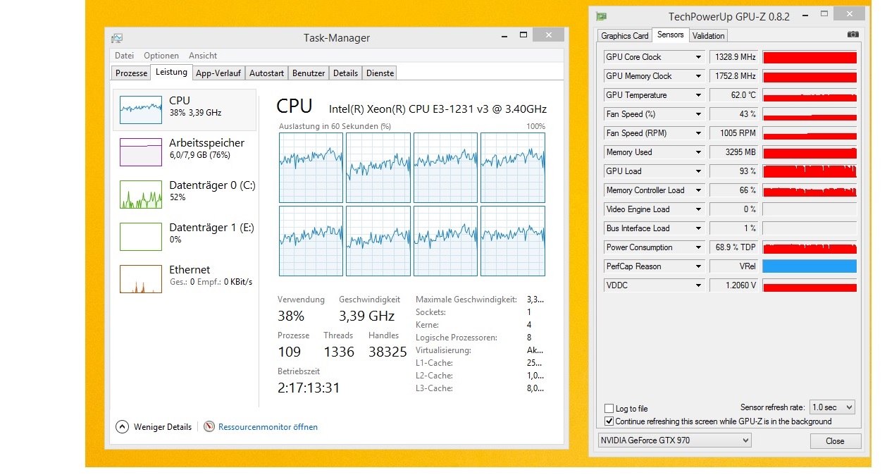The width and height of the screenshot is (887, 475).
Task: Open the Ansicht menu
Action: [x=203, y=56]
